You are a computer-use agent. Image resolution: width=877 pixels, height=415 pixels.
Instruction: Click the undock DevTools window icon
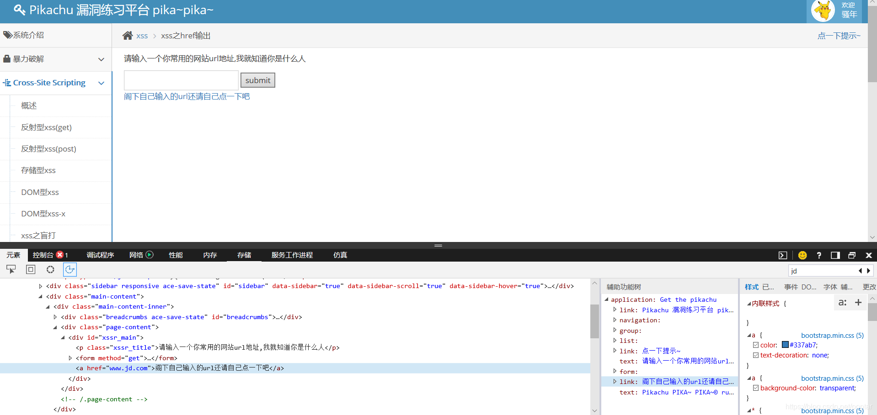click(x=852, y=255)
